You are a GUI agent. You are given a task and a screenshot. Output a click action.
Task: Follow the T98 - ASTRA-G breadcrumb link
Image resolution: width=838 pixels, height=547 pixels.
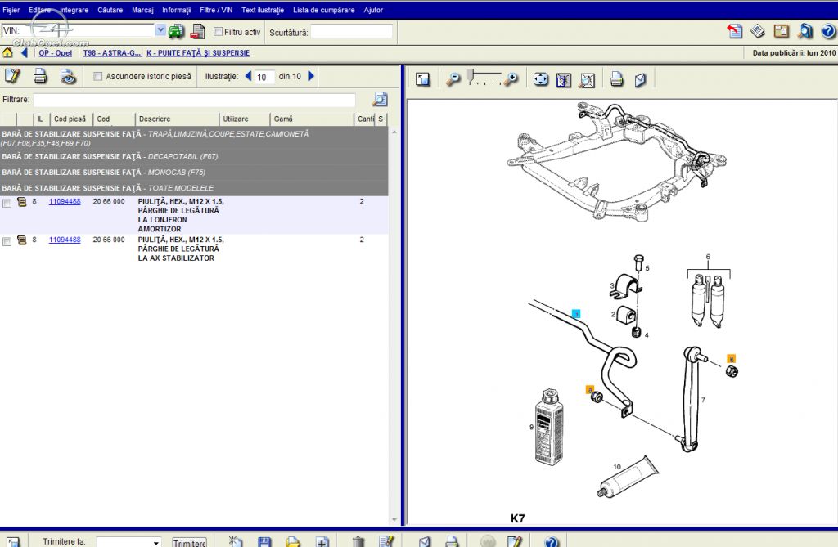112,53
